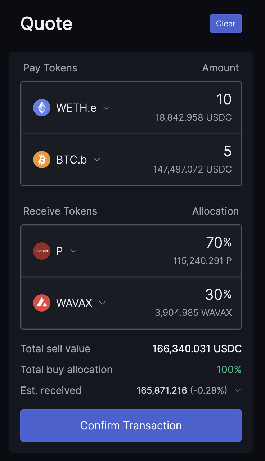Open the P token dropdown chevron

click(x=73, y=251)
